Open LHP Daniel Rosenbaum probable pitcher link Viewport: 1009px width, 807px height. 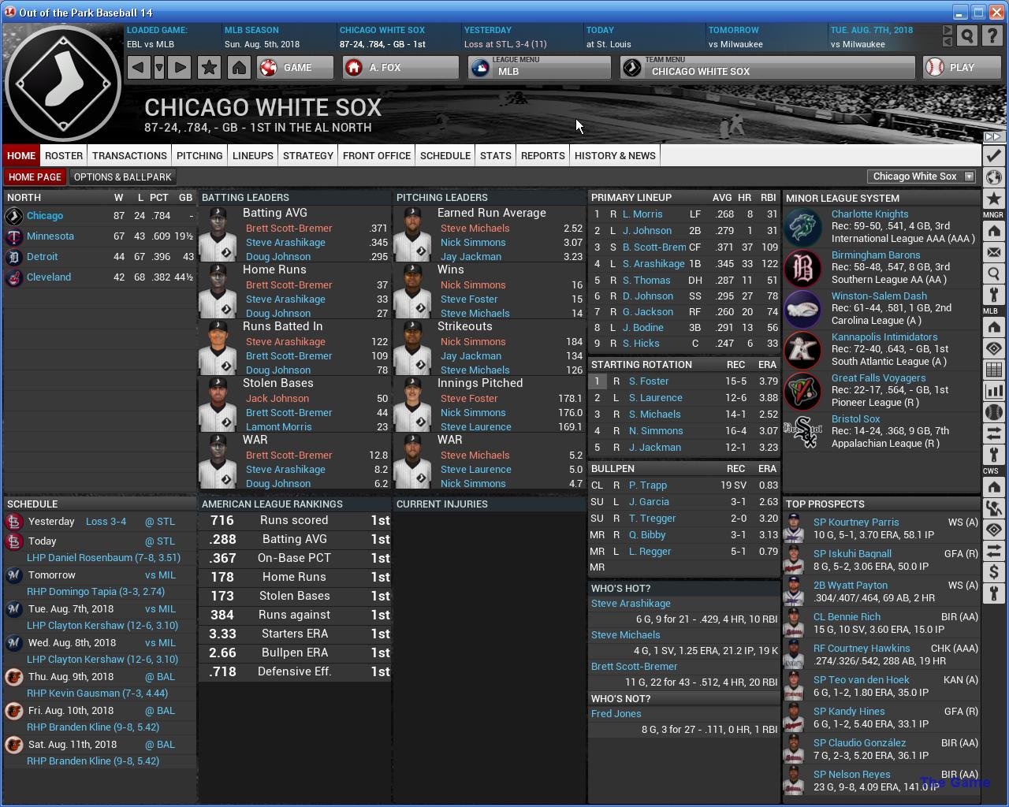[104, 558]
